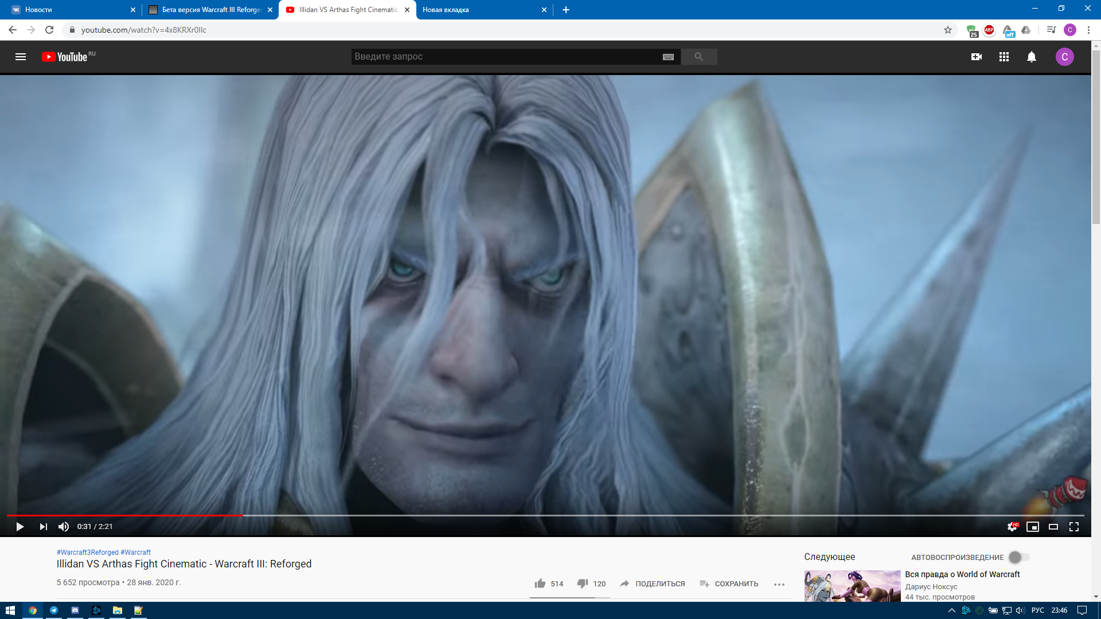
Task: Open the #Warcraft hashtag link
Action: (x=136, y=553)
